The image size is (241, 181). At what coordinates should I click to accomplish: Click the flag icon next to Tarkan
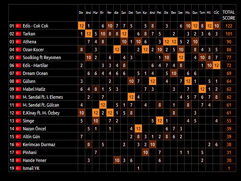point(18,34)
